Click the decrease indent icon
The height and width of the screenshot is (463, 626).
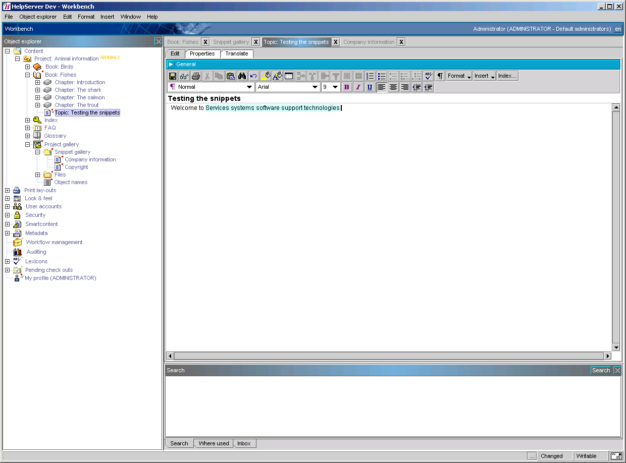[x=416, y=87]
